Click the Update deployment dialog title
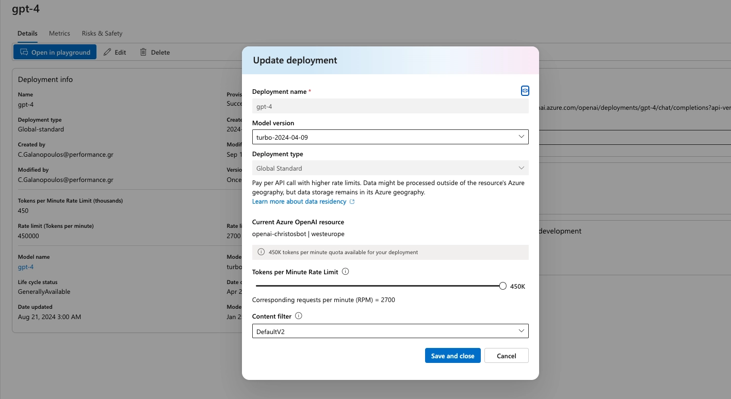 pyautogui.click(x=295, y=60)
